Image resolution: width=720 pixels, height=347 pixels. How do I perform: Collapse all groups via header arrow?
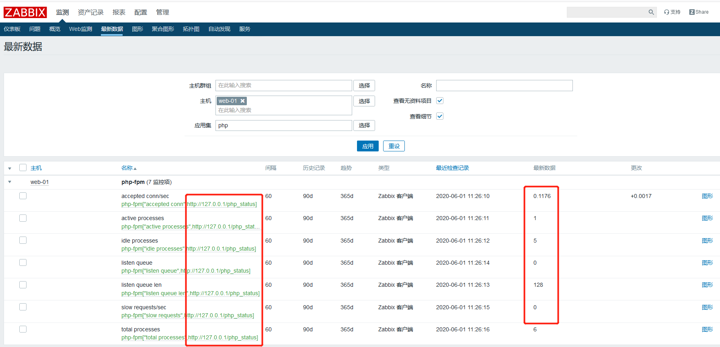tap(10, 168)
